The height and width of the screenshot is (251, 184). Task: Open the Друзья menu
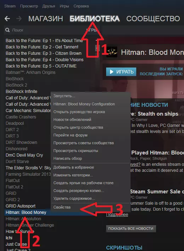(x=49, y=6)
